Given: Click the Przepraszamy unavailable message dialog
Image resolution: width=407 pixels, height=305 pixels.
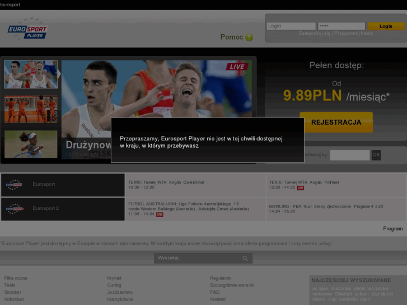Looking at the screenshot, I should point(208,140).
